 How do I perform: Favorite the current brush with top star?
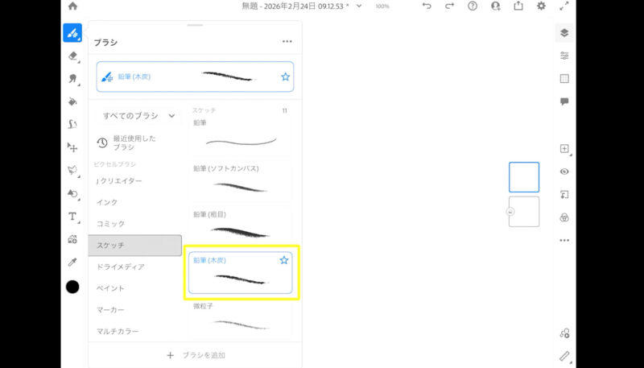pyautogui.click(x=286, y=76)
